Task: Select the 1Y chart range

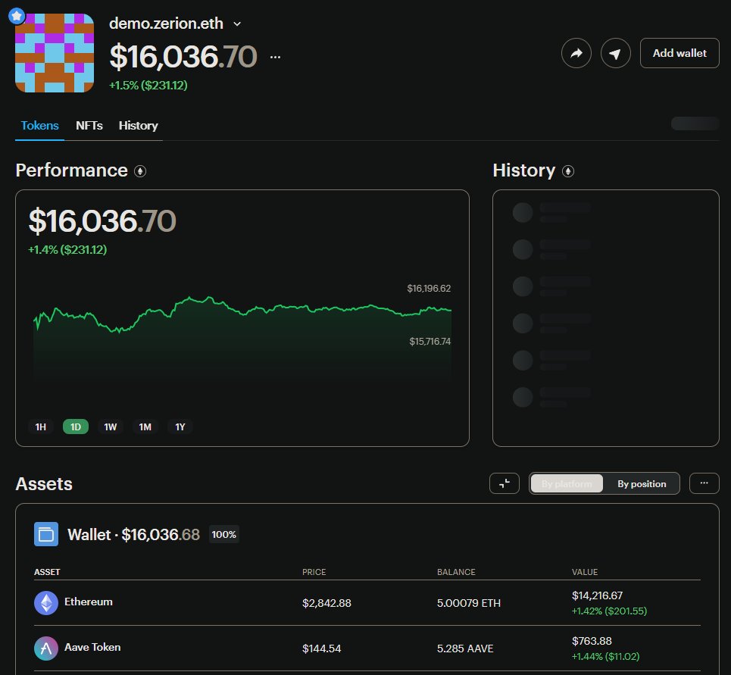Action: pos(180,427)
